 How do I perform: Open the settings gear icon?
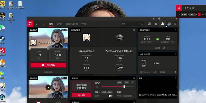[x=169, y=24]
